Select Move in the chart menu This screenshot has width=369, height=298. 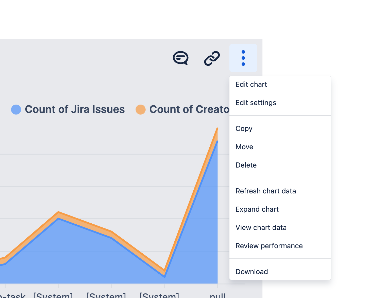244,147
